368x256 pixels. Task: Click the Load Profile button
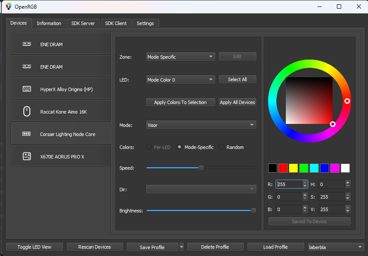pos(275,247)
